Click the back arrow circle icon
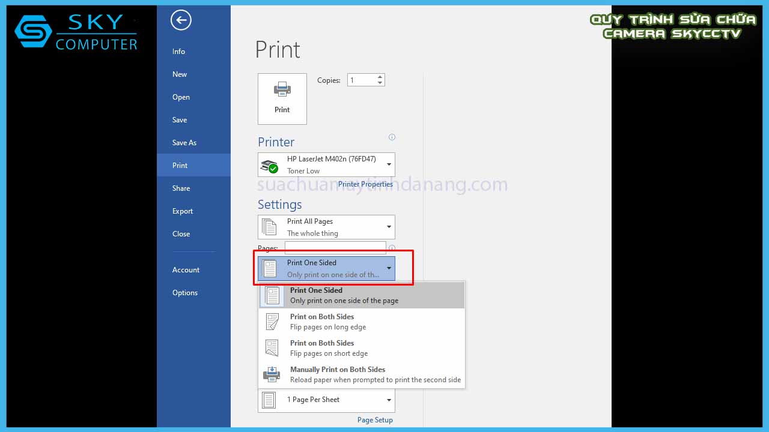Viewport: 769px width, 432px height. [x=181, y=20]
